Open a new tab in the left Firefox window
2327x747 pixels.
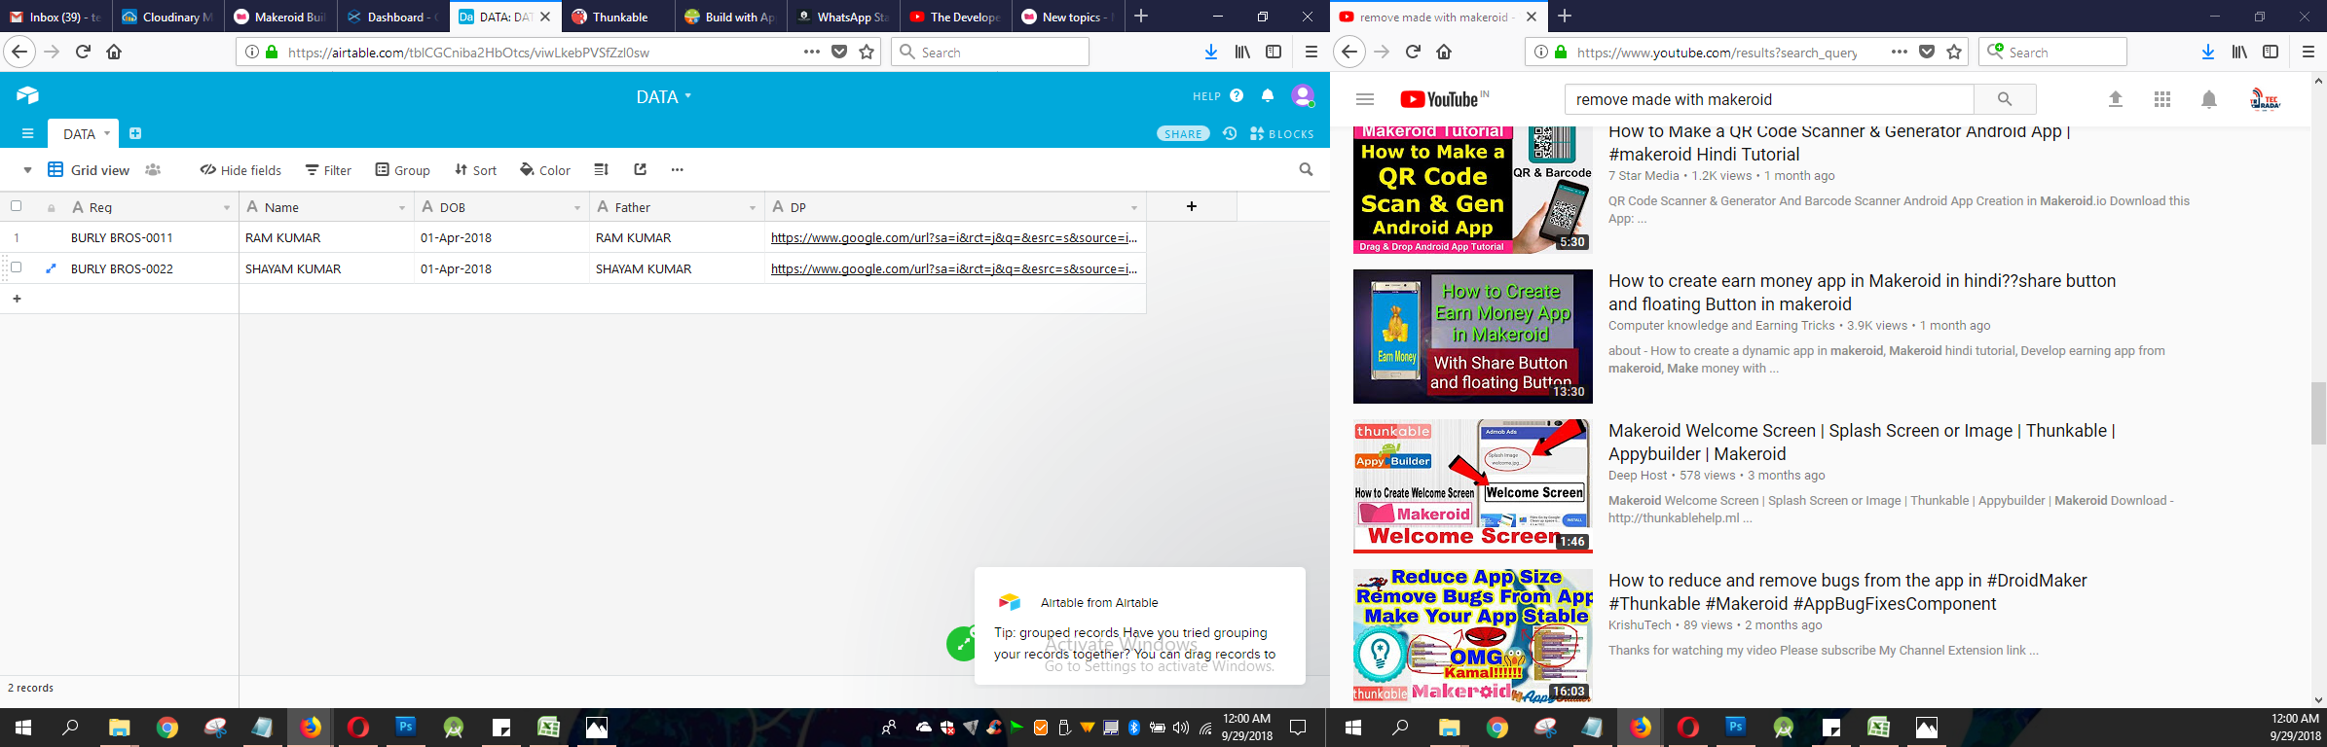coord(1141,17)
